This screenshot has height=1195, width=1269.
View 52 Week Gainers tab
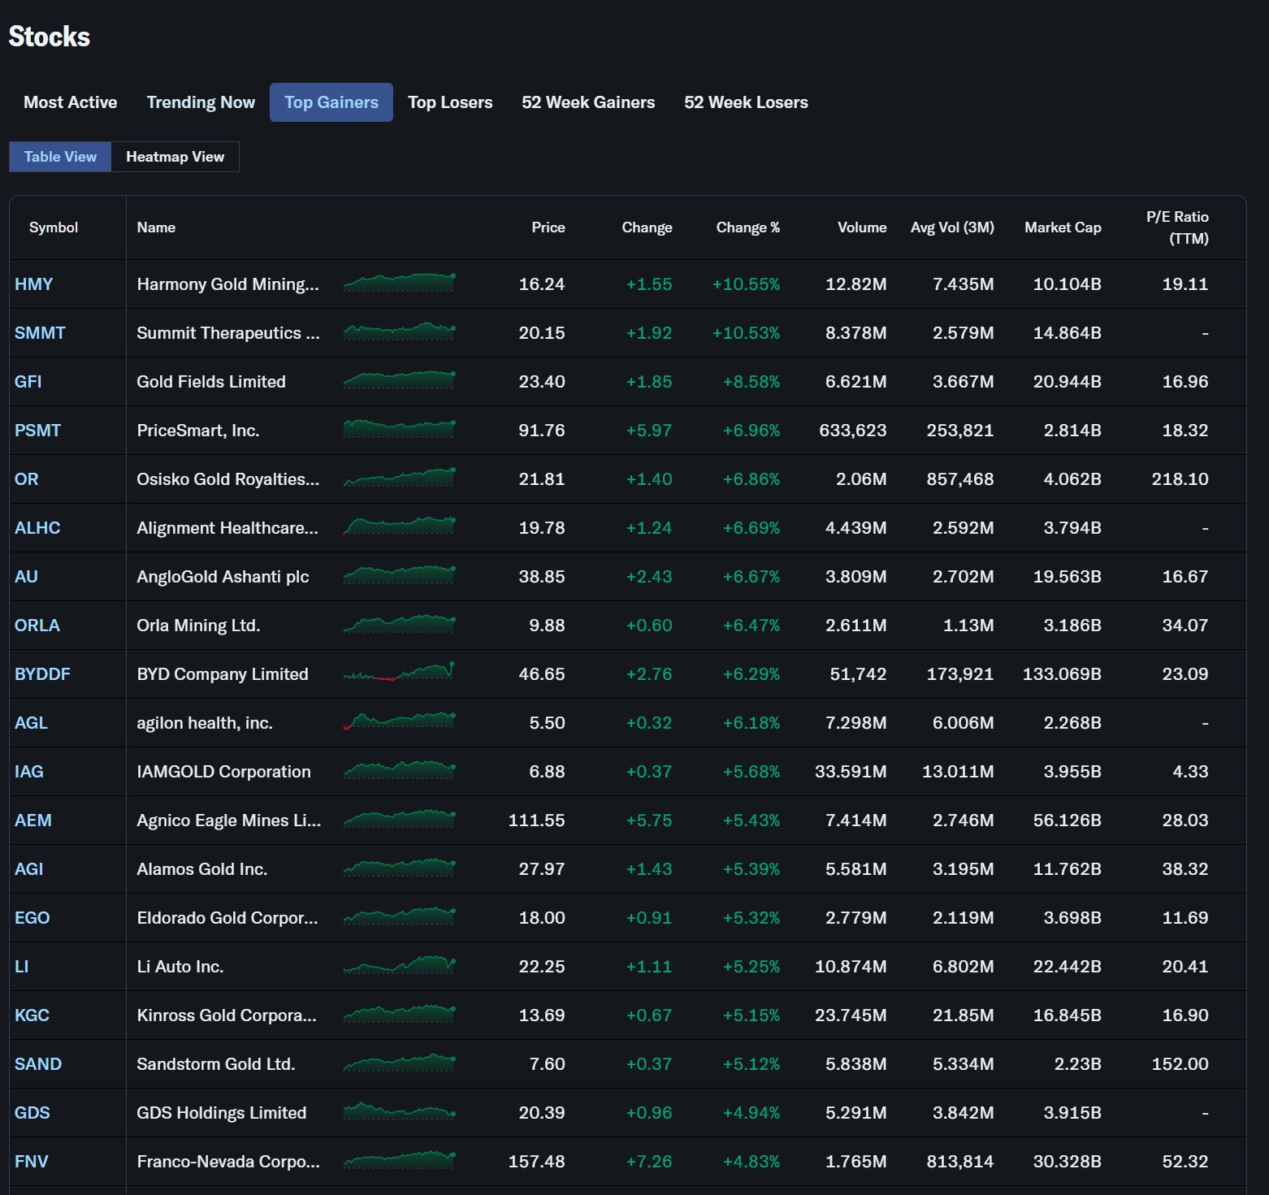point(588,102)
